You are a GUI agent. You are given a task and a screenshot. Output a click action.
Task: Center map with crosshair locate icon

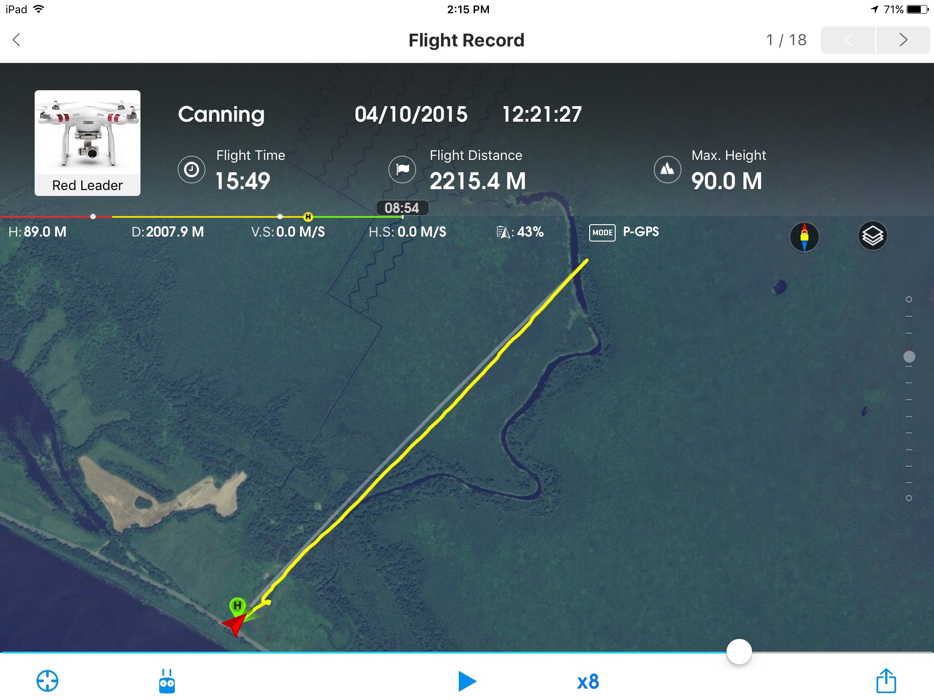(x=47, y=681)
